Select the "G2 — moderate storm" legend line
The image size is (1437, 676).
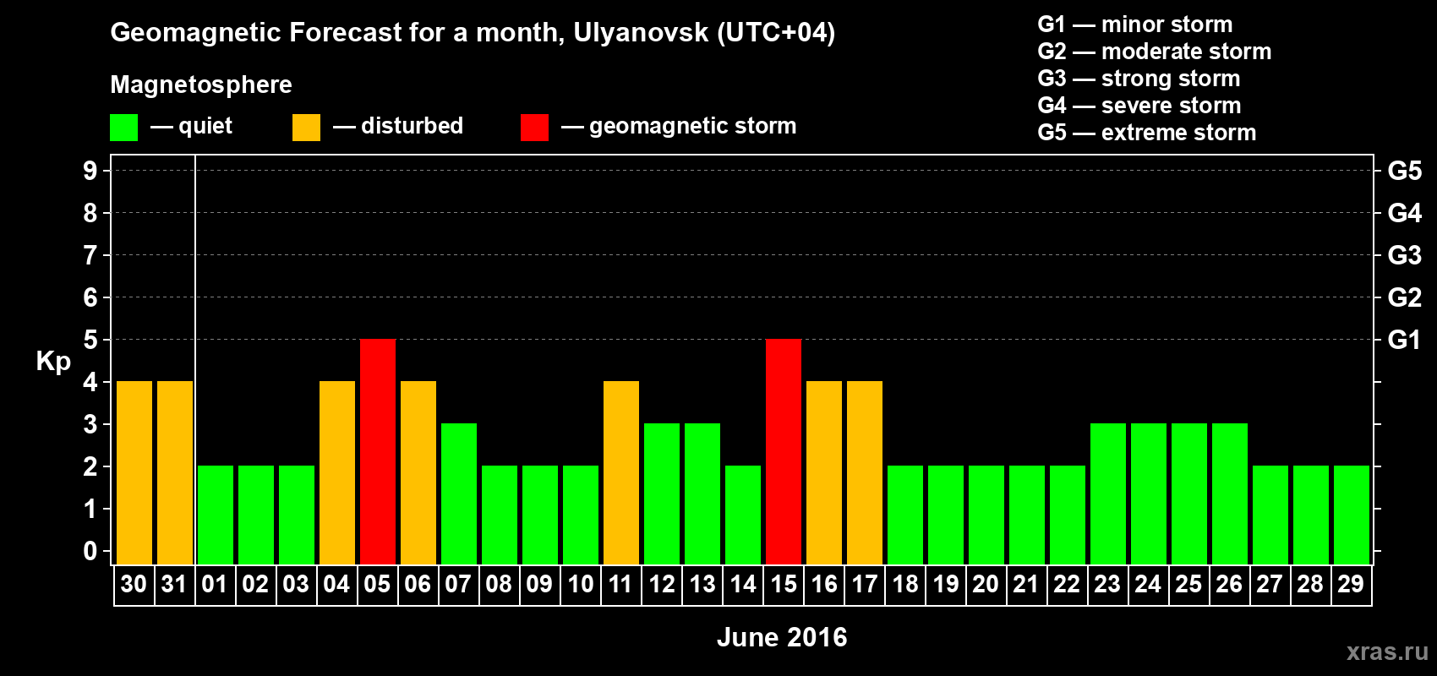1155,52
